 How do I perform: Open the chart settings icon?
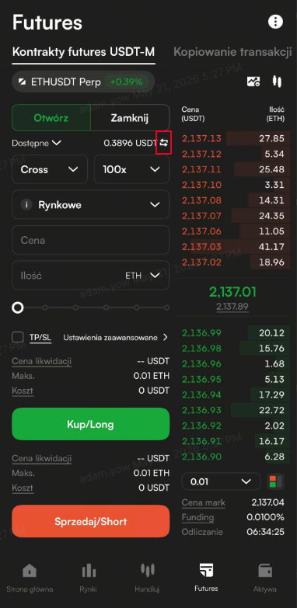253,82
